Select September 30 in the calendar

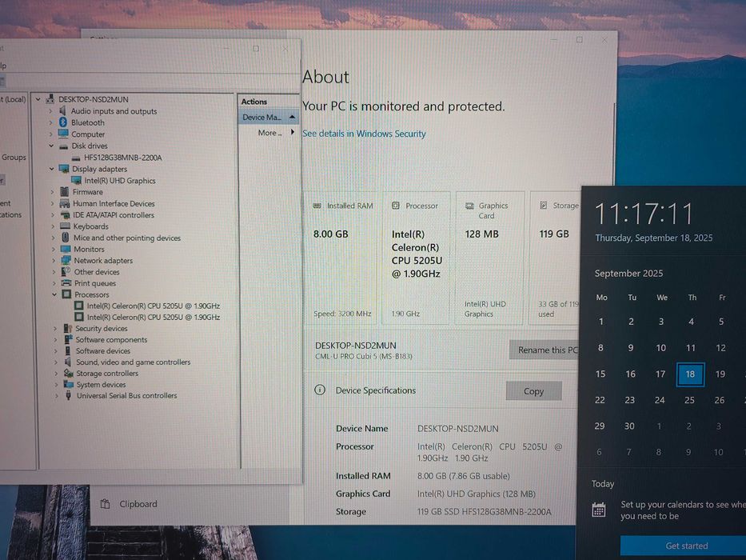pyautogui.click(x=629, y=426)
